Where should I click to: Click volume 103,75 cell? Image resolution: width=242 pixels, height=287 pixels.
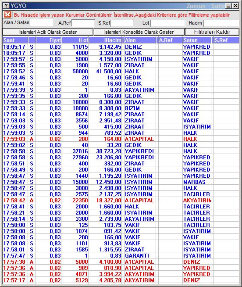click(x=113, y=225)
